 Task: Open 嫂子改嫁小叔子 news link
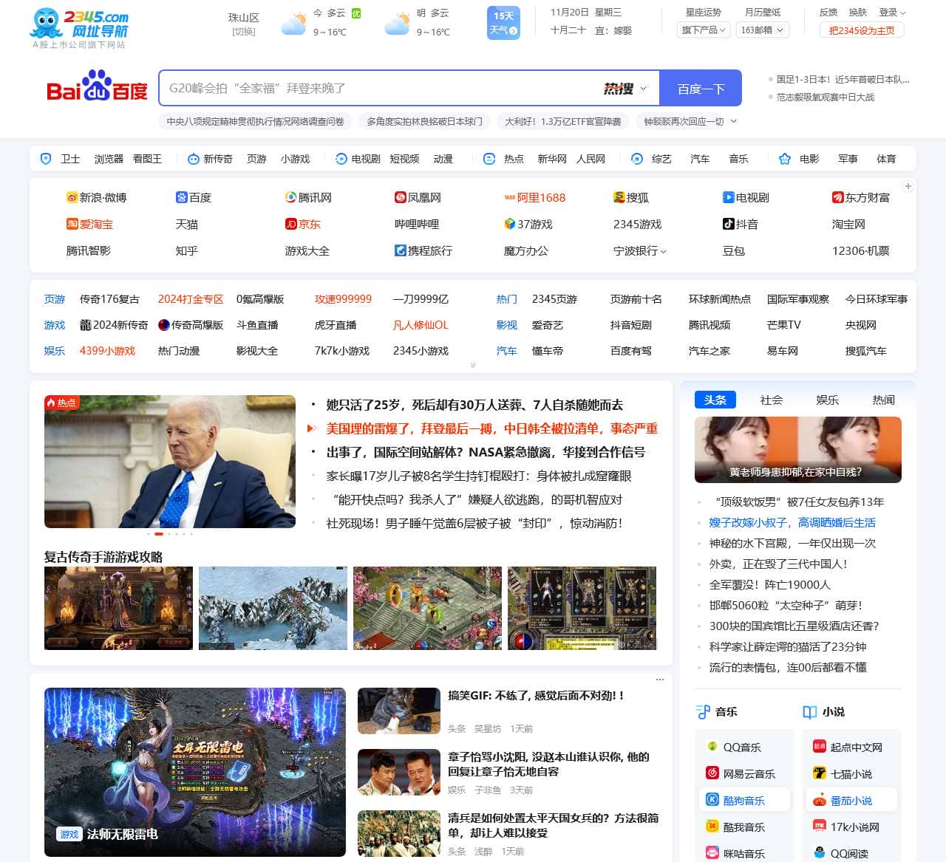(x=792, y=522)
